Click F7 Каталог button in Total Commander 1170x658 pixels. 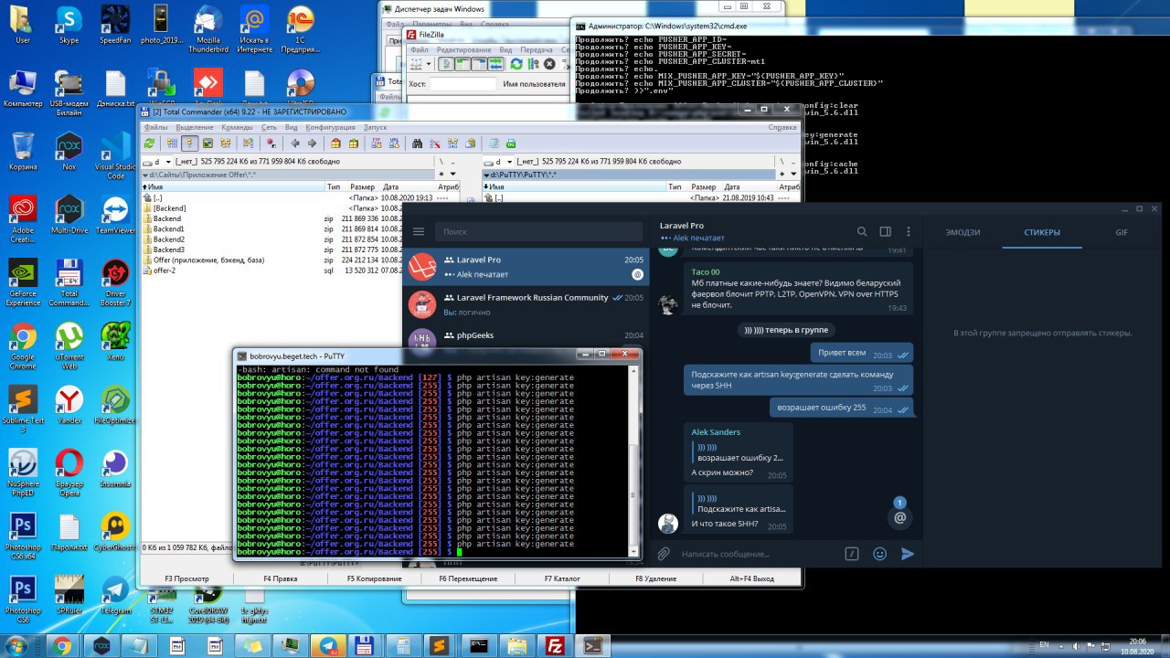562,579
